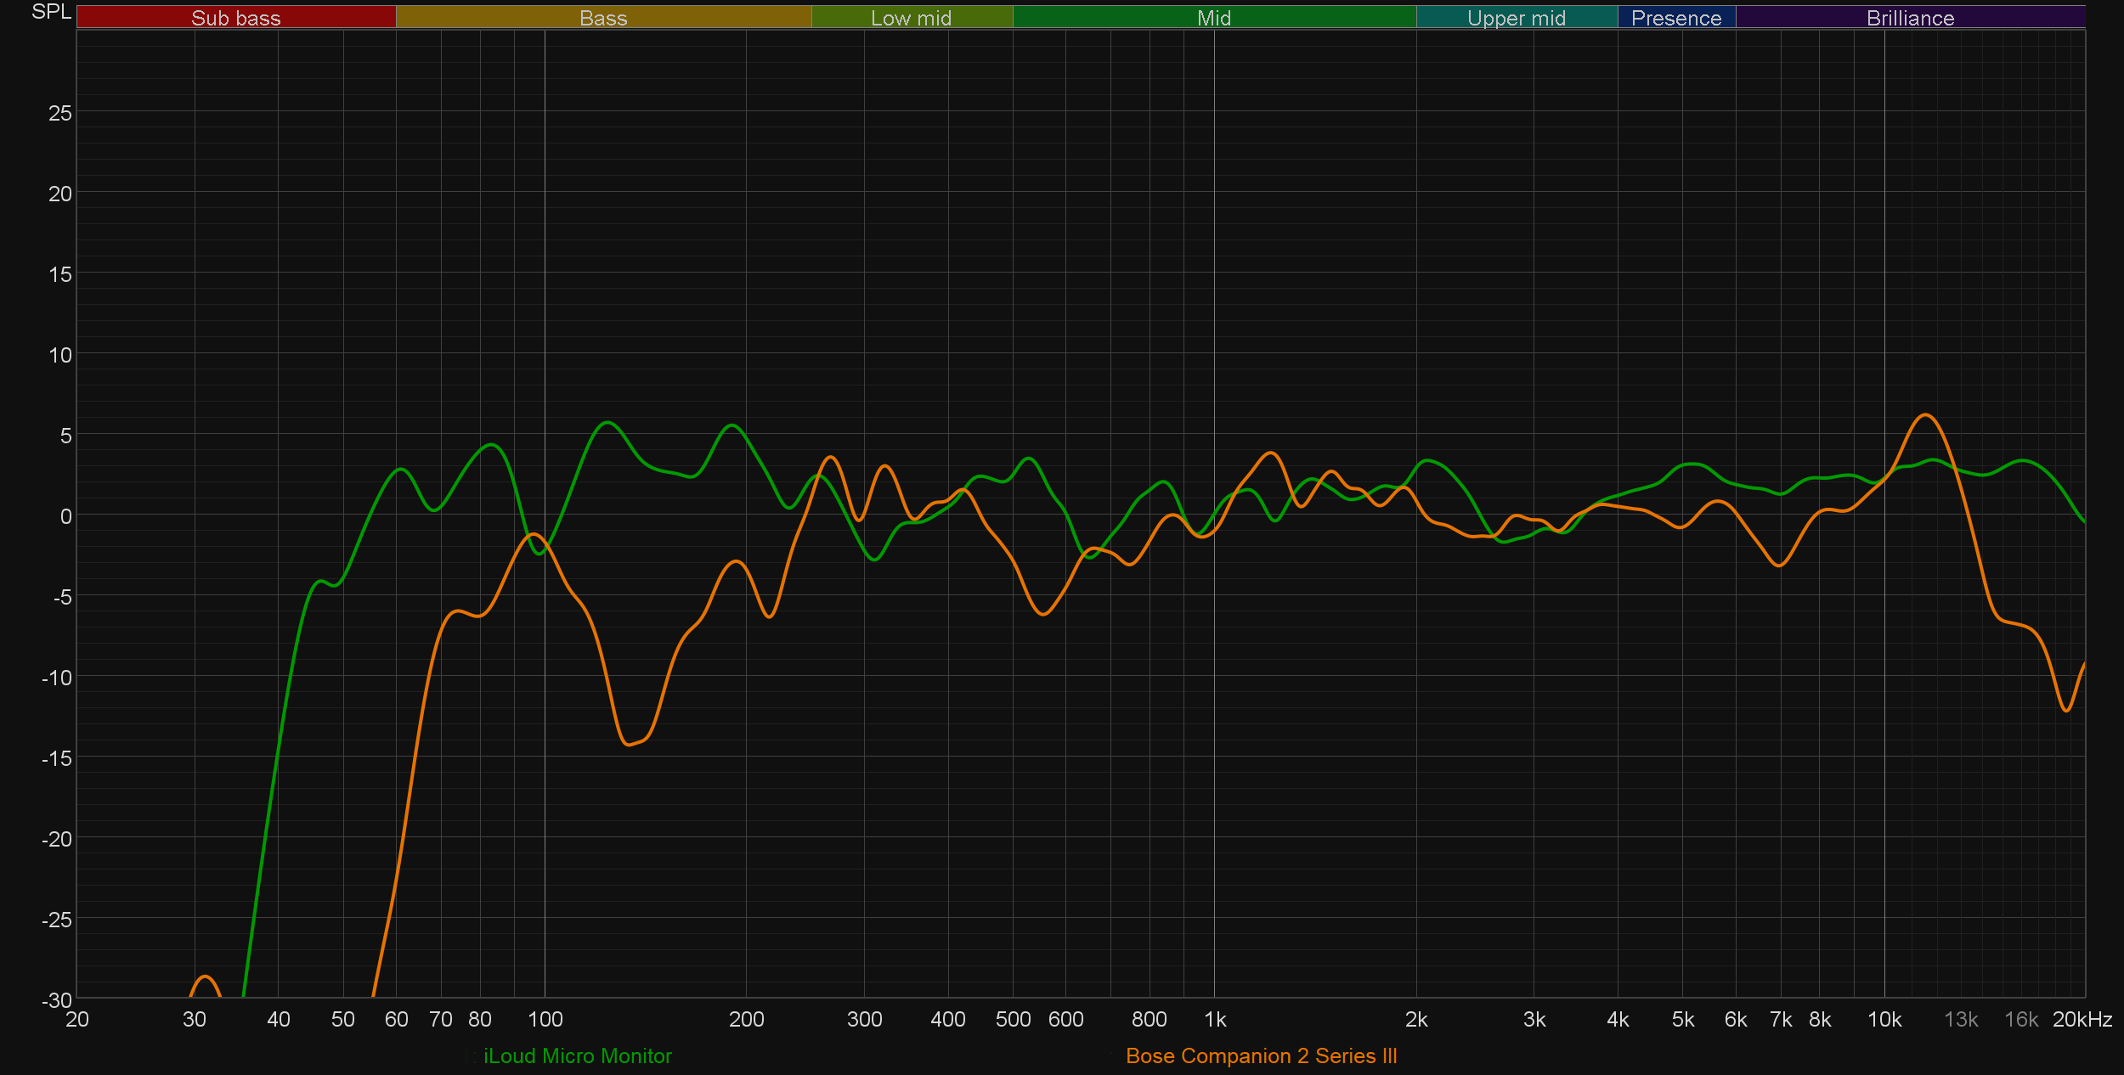This screenshot has width=2124, height=1075.
Task: Select the Presence band header
Action: (x=1675, y=18)
